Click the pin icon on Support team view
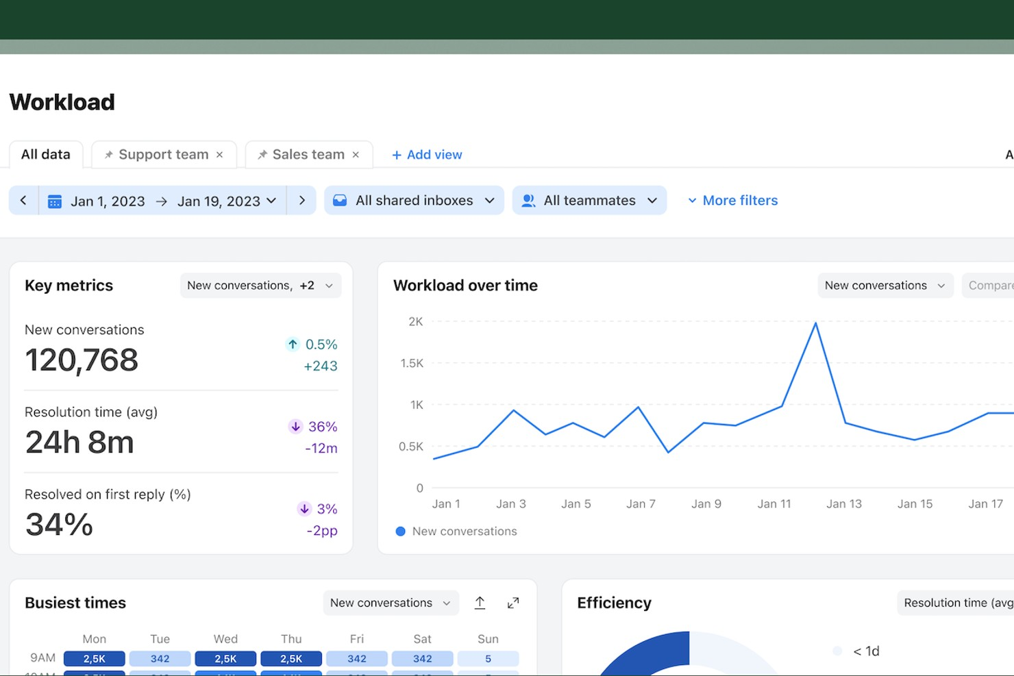Screen dimensions: 1014x676 (109, 154)
